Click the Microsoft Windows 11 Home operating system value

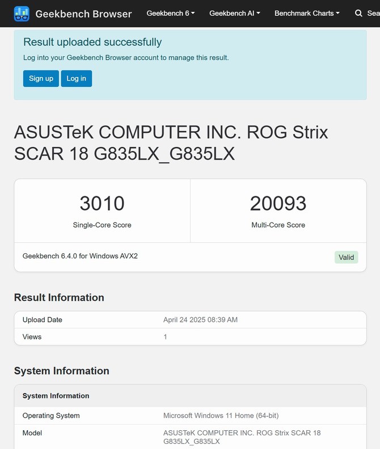click(221, 416)
